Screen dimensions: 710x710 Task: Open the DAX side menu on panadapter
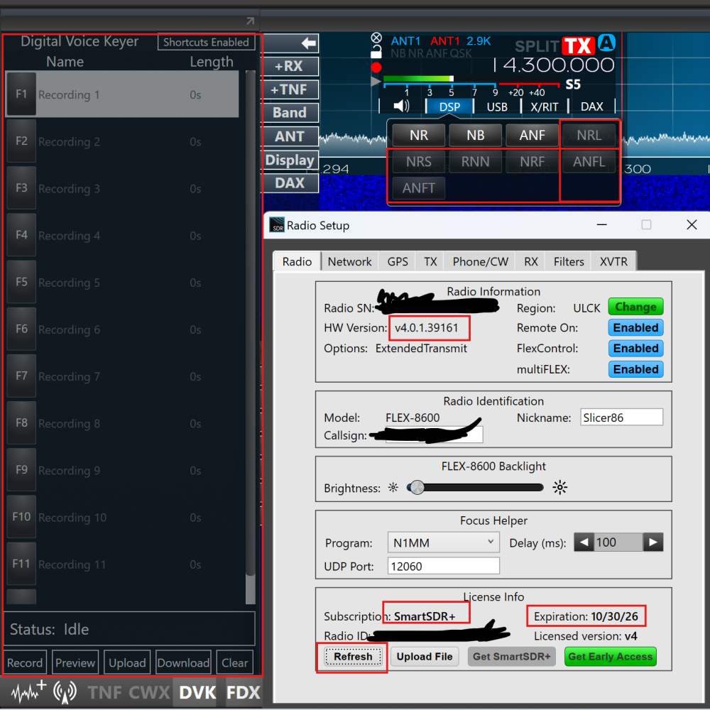click(290, 183)
